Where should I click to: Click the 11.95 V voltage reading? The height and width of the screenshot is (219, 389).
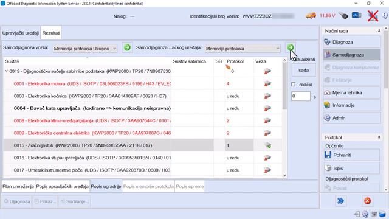[x=327, y=16]
